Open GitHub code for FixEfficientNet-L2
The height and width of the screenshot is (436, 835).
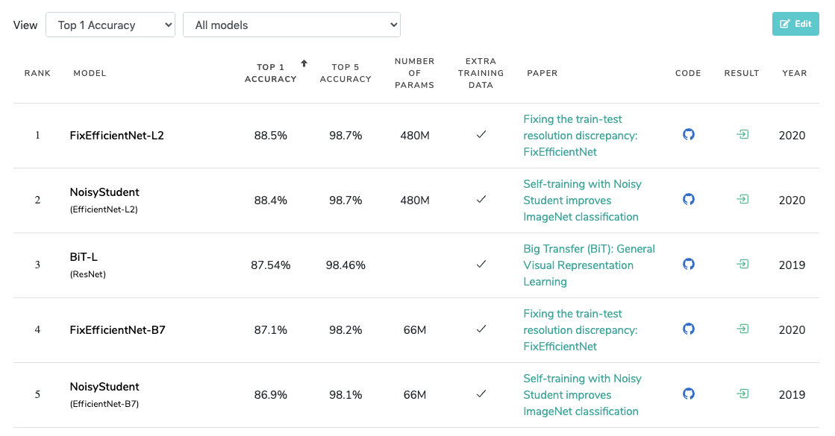click(688, 135)
